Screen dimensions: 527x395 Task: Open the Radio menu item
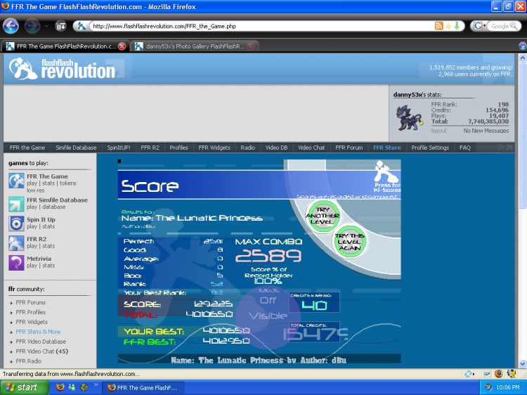click(248, 148)
